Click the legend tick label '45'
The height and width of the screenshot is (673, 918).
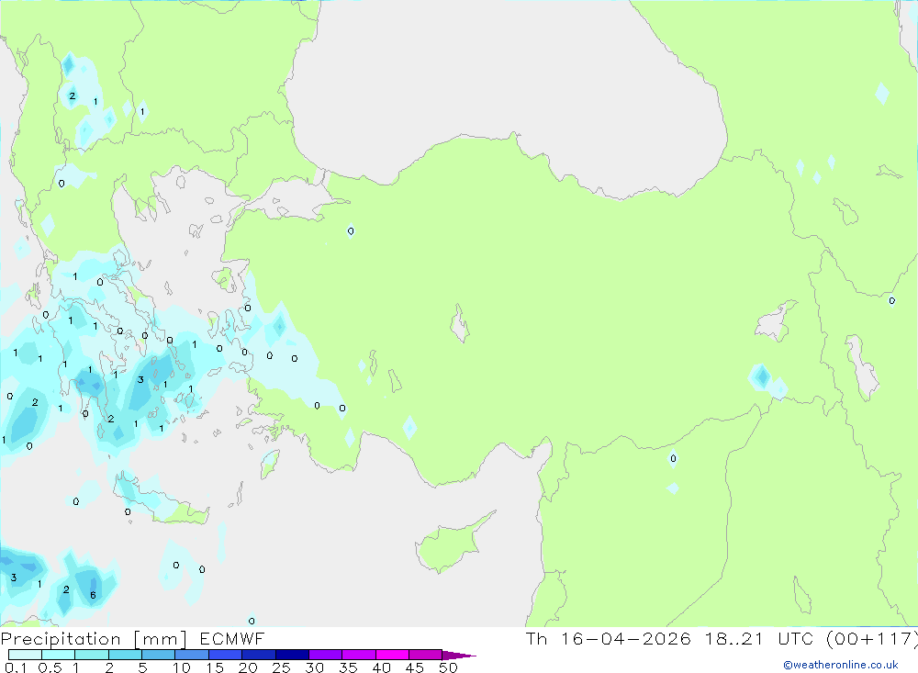tap(415, 667)
